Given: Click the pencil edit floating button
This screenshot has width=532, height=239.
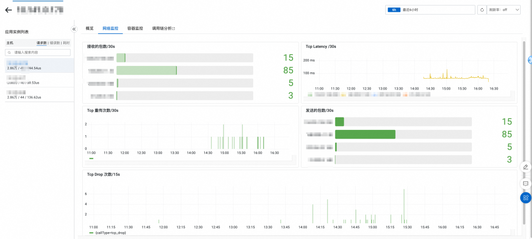Looking at the screenshot, I should (x=526, y=167).
